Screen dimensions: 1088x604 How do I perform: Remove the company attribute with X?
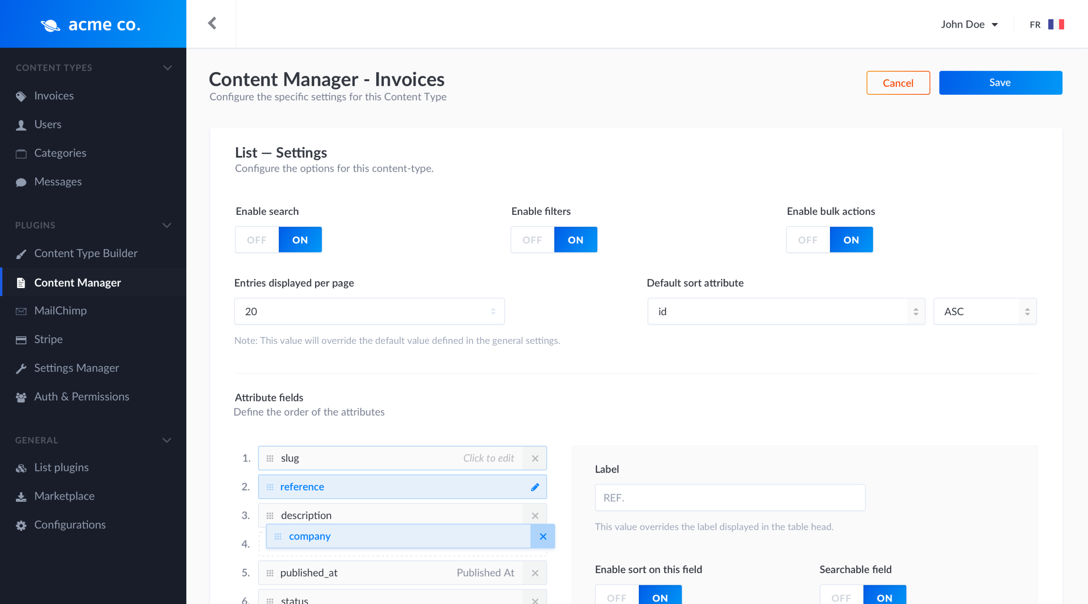[x=543, y=536]
